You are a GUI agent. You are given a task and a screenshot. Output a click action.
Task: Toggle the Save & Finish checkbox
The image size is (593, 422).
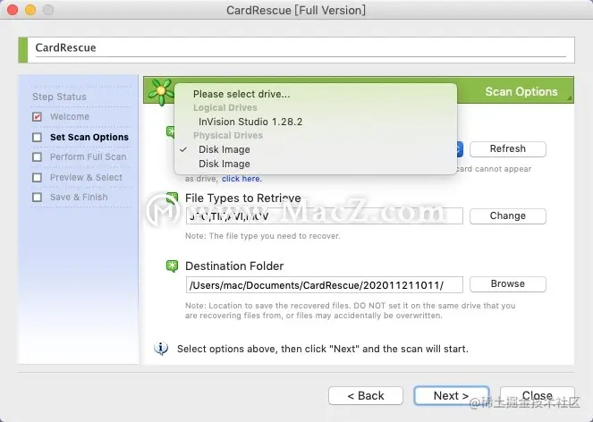coord(37,197)
